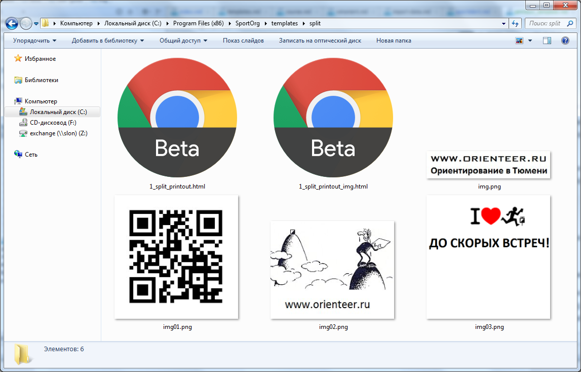The width and height of the screenshot is (581, 372).
Task: Click the network drive icon for Z:
Action: pyautogui.click(x=23, y=133)
